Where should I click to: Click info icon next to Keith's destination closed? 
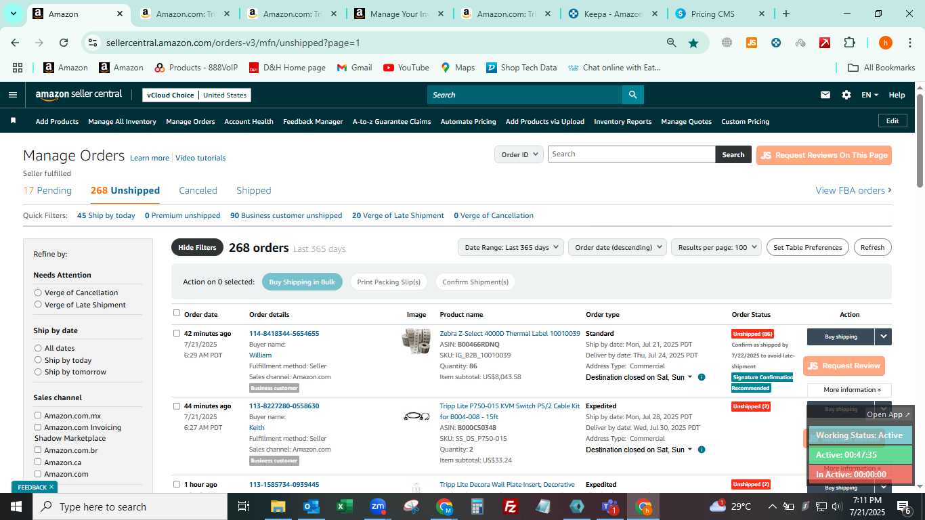coord(702,450)
